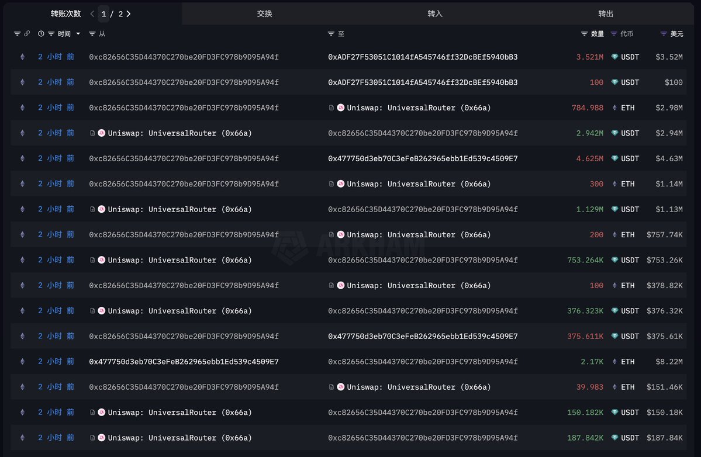701x457 pixels.
Task: Open the 0x477750d3 recipient address in the 4.625M row
Action: coord(423,158)
